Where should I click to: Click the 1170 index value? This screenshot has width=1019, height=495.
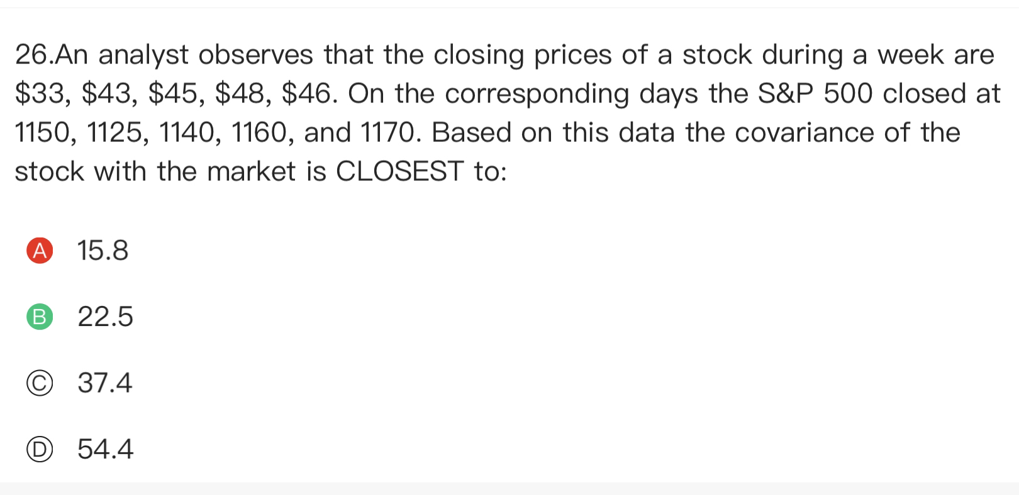386,133
